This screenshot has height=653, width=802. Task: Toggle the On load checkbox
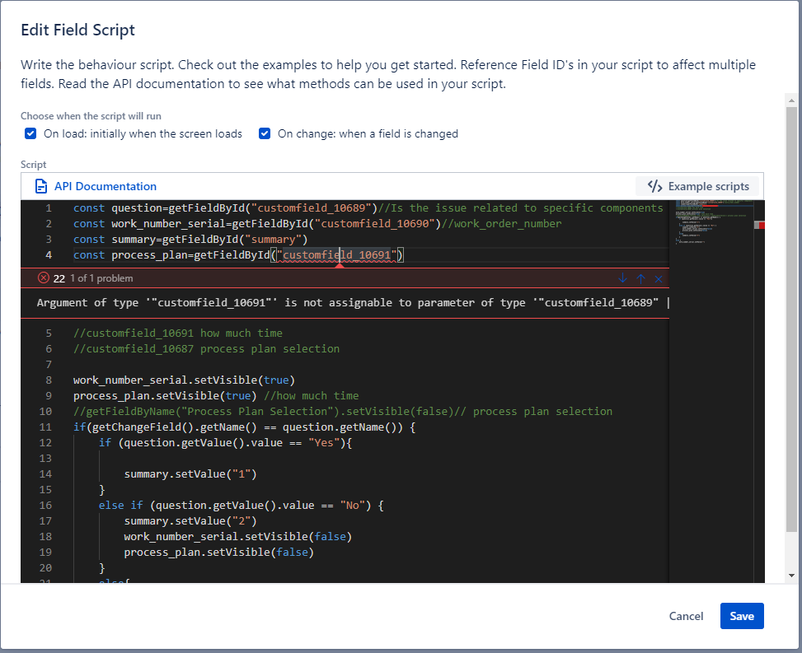[30, 134]
